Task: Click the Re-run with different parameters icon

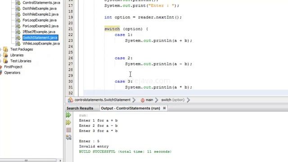Action: click(x=68, y=122)
